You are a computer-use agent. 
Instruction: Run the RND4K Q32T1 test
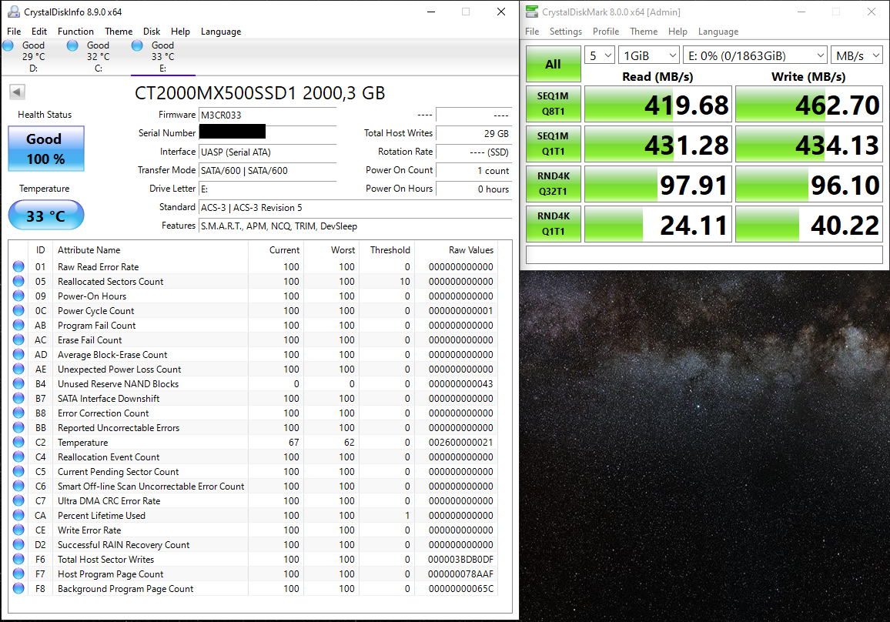coord(554,184)
